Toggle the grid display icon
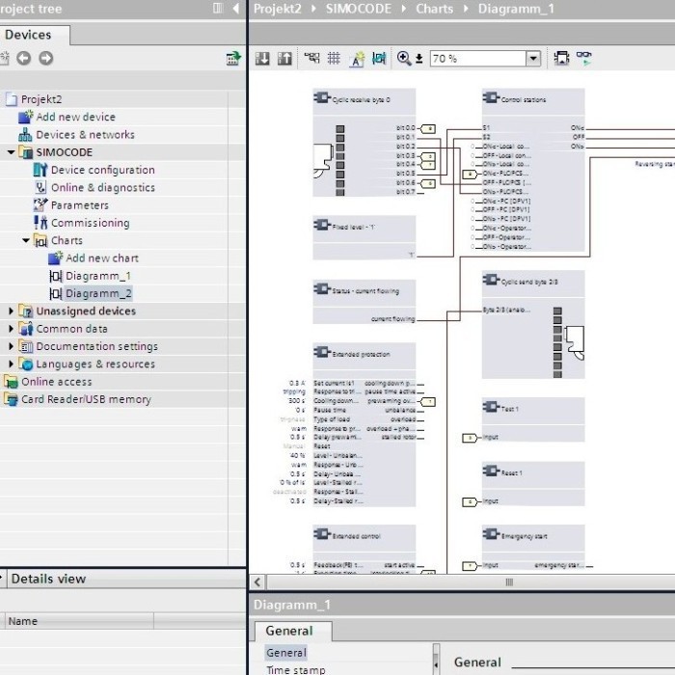This screenshot has width=675, height=675. (x=334, y=58)
